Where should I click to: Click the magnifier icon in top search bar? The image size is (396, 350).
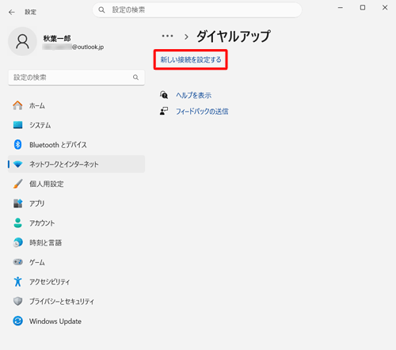[101, 10]
